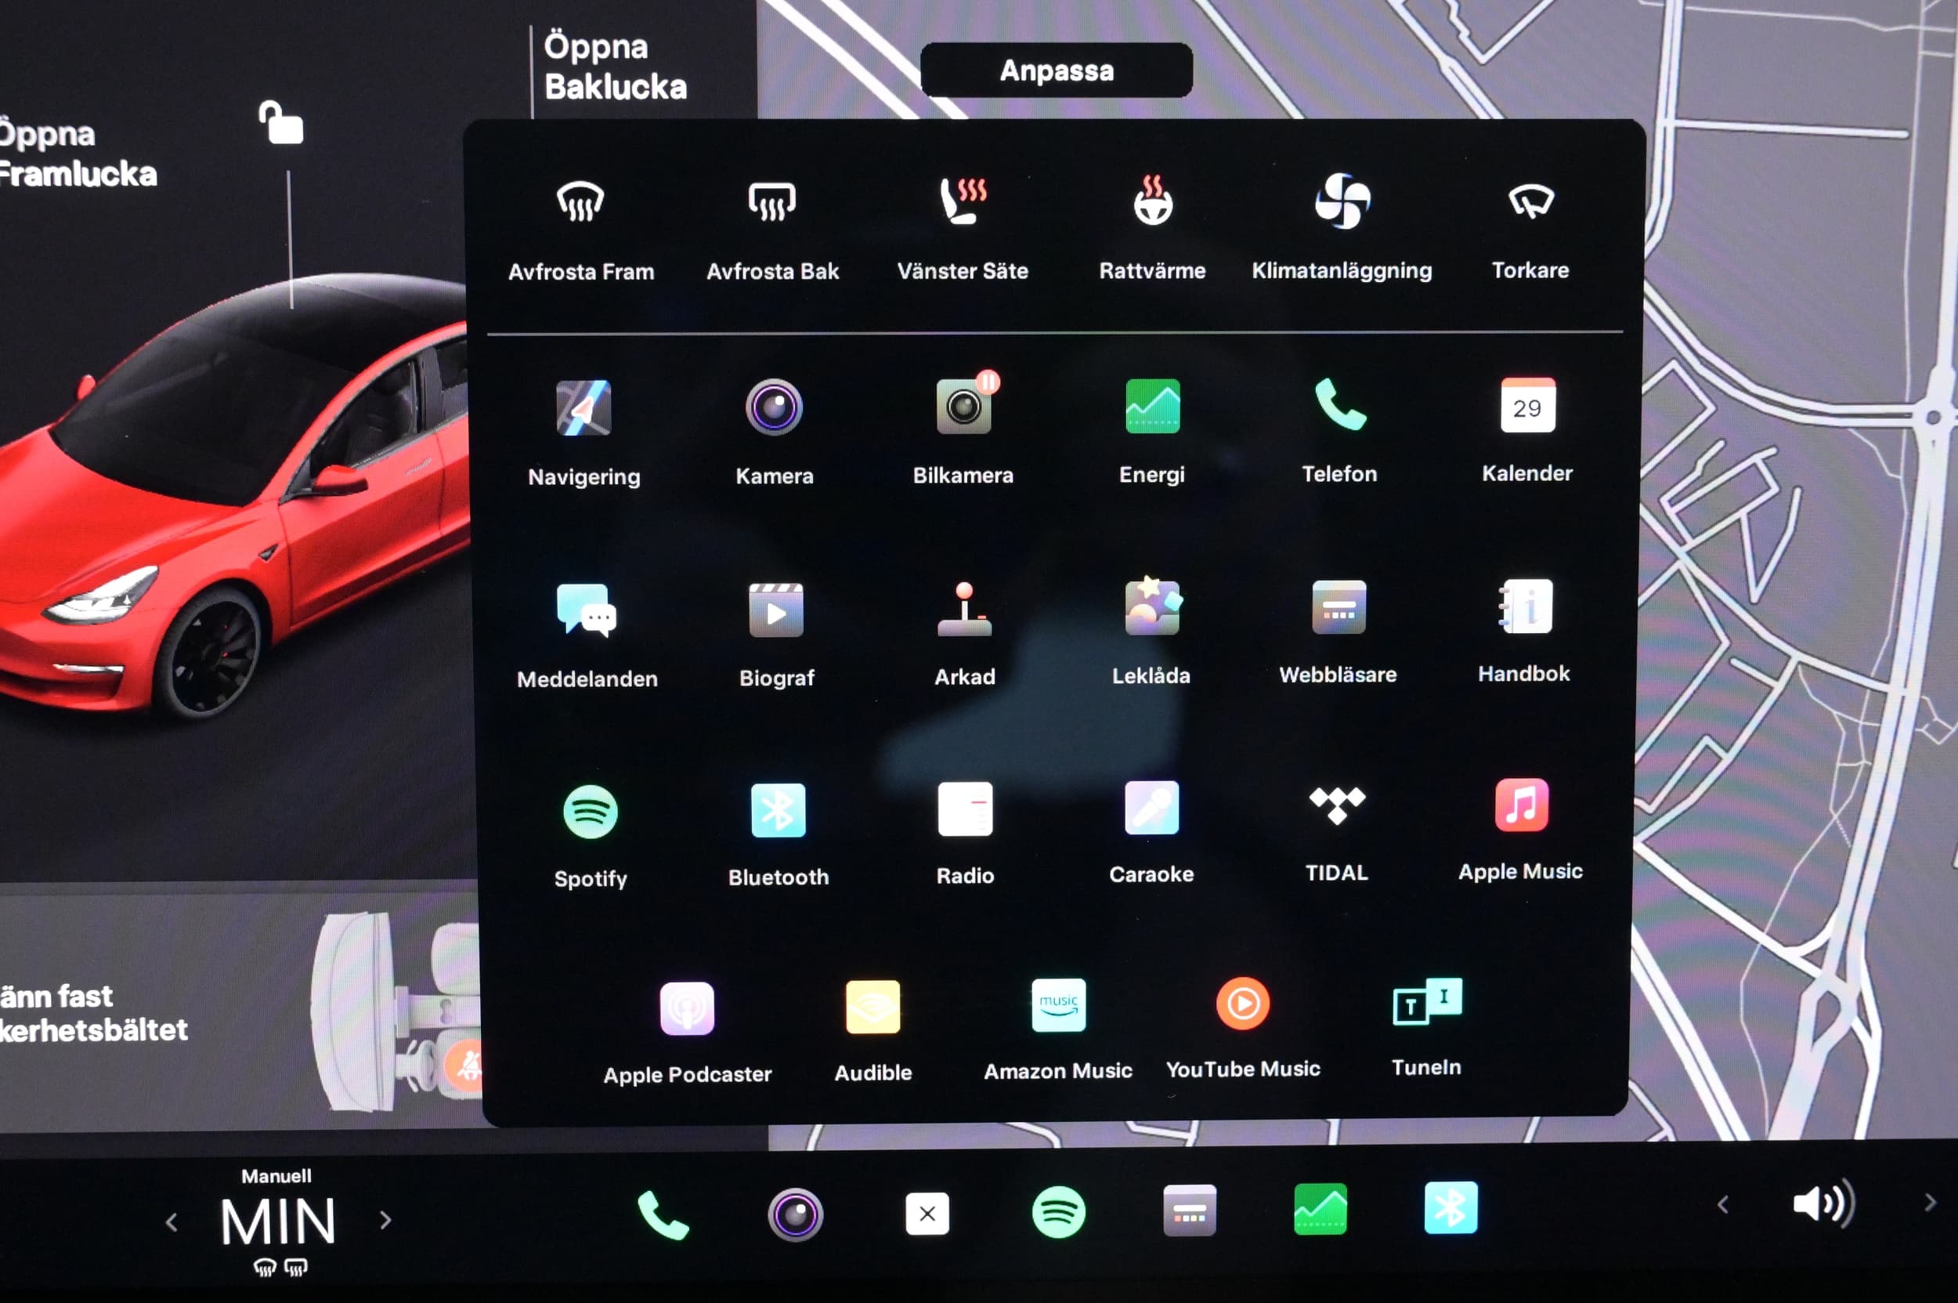The image size is (1958, 1303).
Task: Launch the Biograf theater app
Action: [x=776, y=635]
